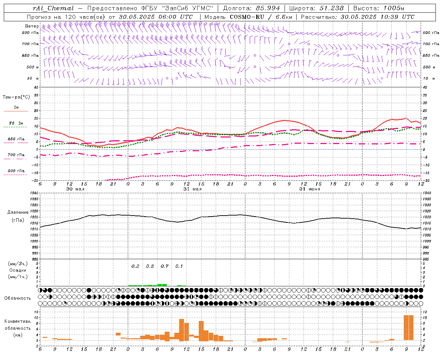Click the 'Конвективн.' convective cloud label

click(x=18, y=321)
